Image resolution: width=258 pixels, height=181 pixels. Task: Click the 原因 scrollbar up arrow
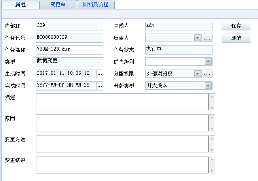212,118
